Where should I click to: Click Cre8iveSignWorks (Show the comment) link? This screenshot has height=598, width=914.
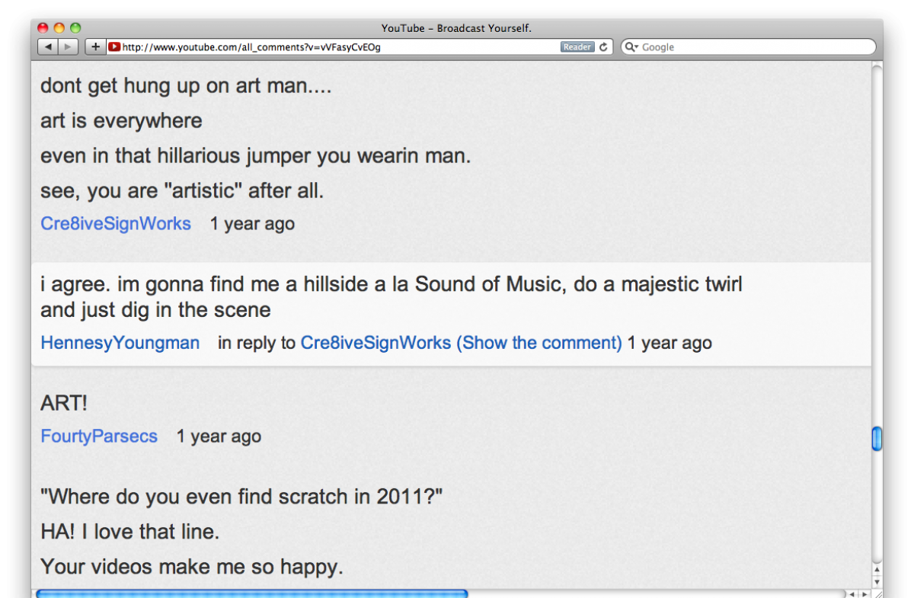pos(461,343)
